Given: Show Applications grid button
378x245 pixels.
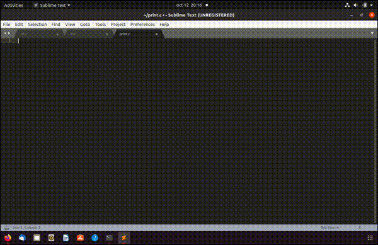Looking at the screenshot, I should (x=370, y=238).
